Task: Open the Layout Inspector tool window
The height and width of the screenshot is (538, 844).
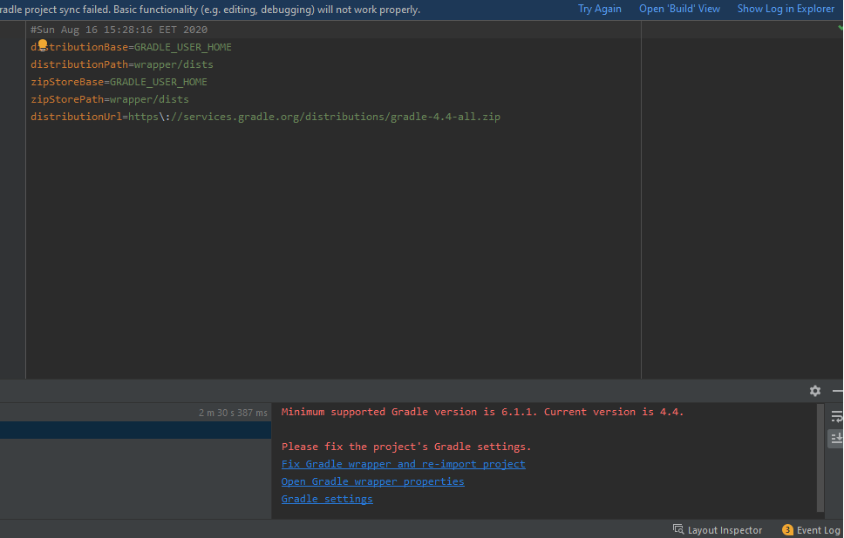Action: click(718, 530)
